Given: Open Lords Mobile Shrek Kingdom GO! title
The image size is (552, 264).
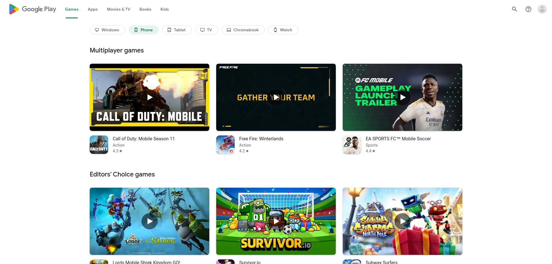Looking at the screenshot, I should click(x=146, y=262).
